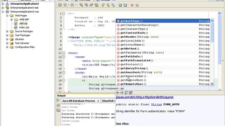Open Javadoc in external browser icon
Image resolution: width=225 pixels, height=126 pixels.
coord(126,93)
